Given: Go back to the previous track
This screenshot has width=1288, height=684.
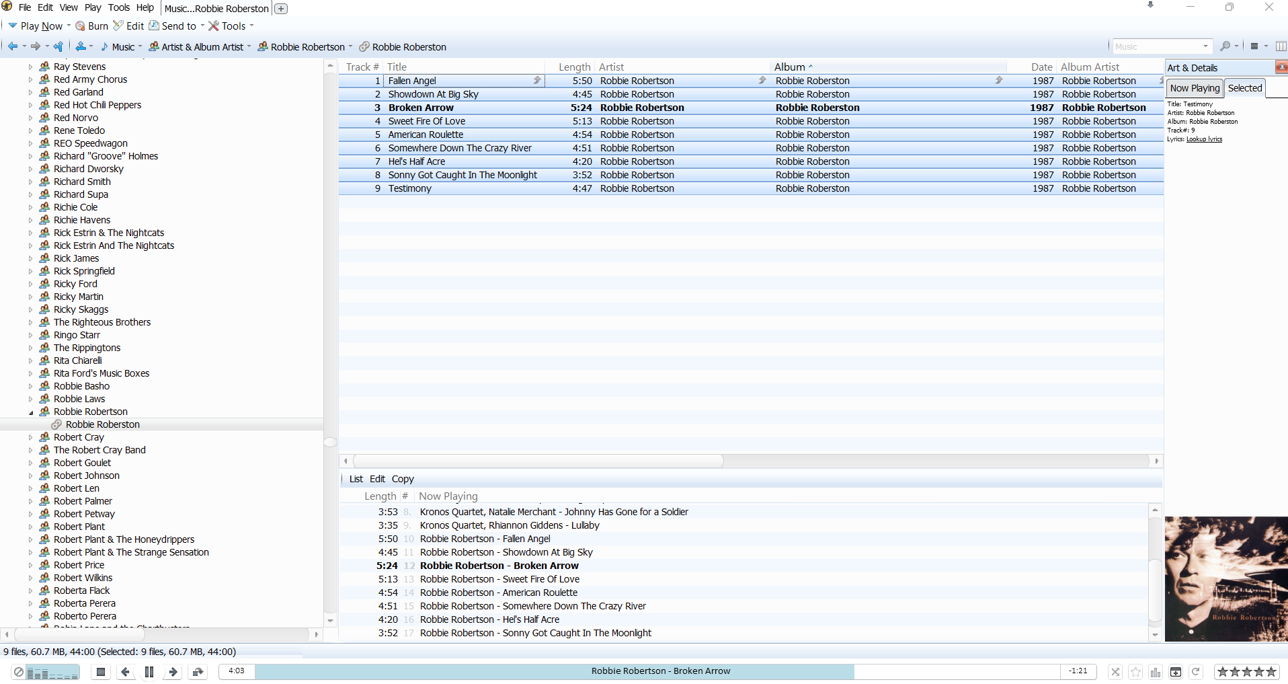Looking at the screenshot, I should [x=125, y=672].
